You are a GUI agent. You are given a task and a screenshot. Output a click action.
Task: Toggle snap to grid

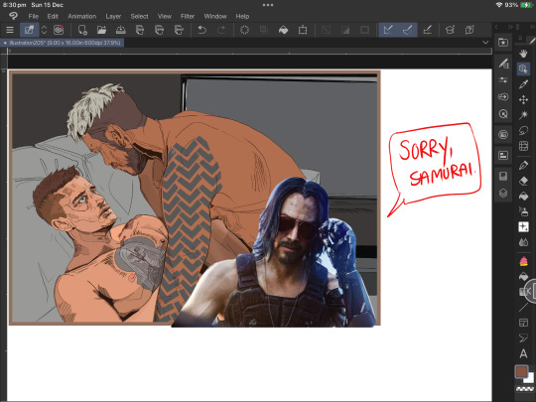pyautogui.click(x=427, y=30)
